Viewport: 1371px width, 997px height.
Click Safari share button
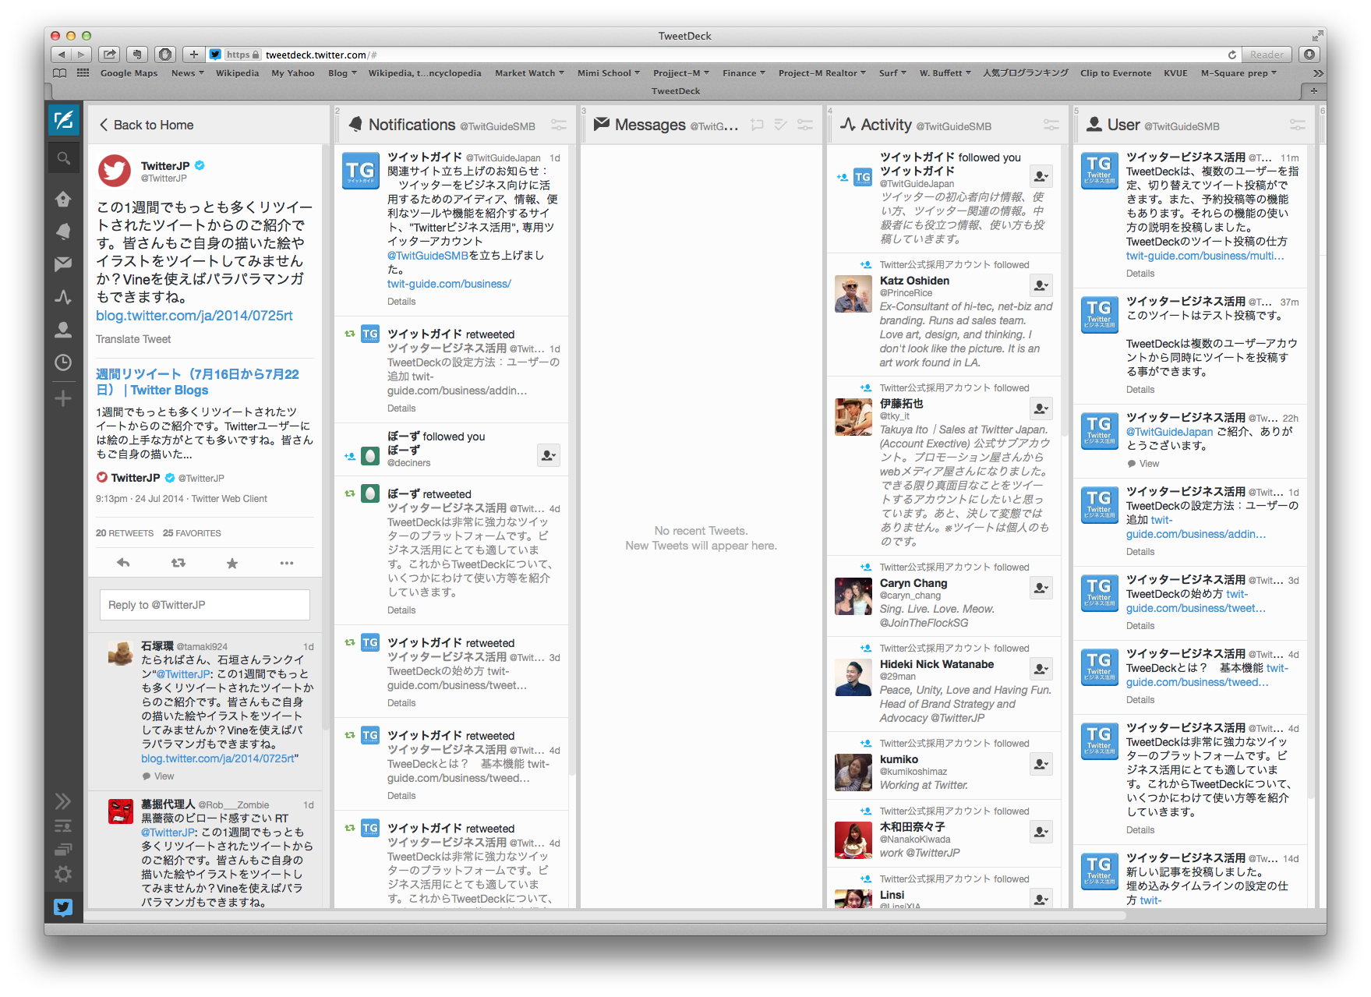[110, 55]
